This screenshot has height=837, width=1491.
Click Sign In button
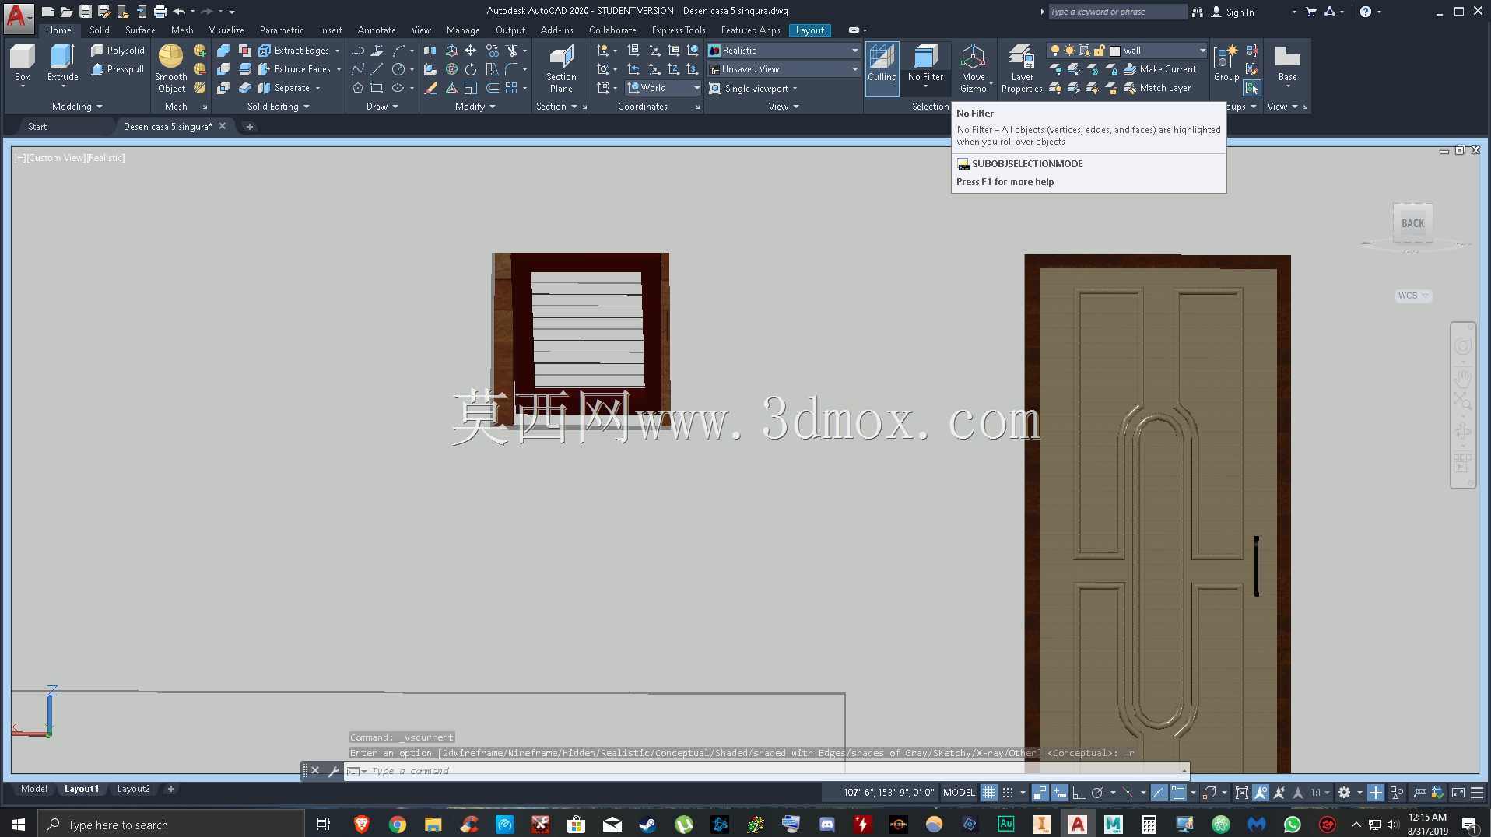[x=1233, y=12]
